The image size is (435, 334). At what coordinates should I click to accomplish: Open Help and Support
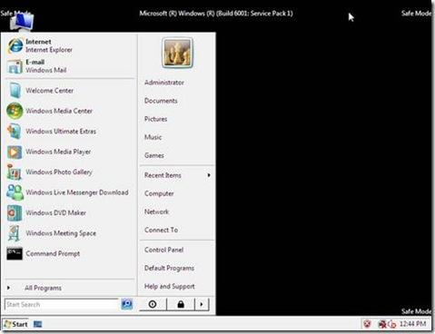[x=170, y=286]
